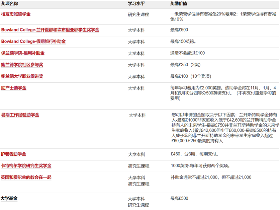Click the 大学基金 entry
The width and height of the screenshot is (280, 210).
click(x=9, y=198)
